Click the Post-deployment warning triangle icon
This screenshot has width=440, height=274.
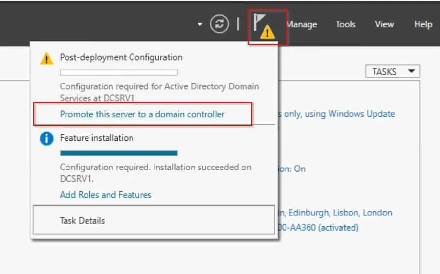coord(46,58)
